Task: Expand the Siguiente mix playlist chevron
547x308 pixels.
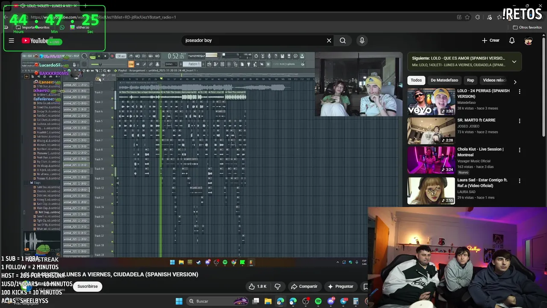Action: click(x=514, y=62)
